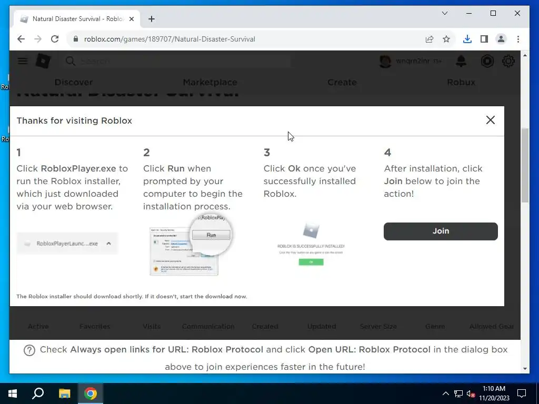The height and width of the screenshot is (404, 539).
Task: Minimize the Chrome window
Action: 469,13
